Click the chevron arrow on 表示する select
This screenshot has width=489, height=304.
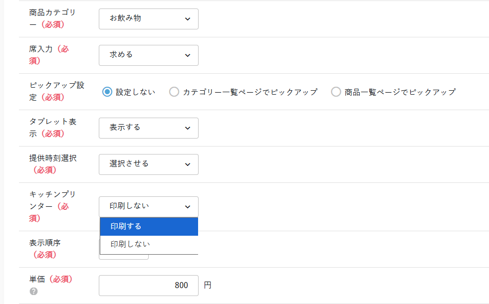click(x=188, y=128)
